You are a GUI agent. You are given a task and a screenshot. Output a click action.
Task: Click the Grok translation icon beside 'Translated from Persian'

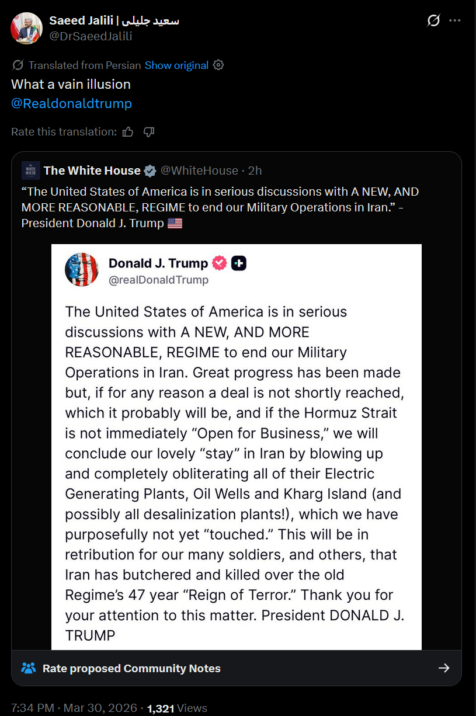18,65
